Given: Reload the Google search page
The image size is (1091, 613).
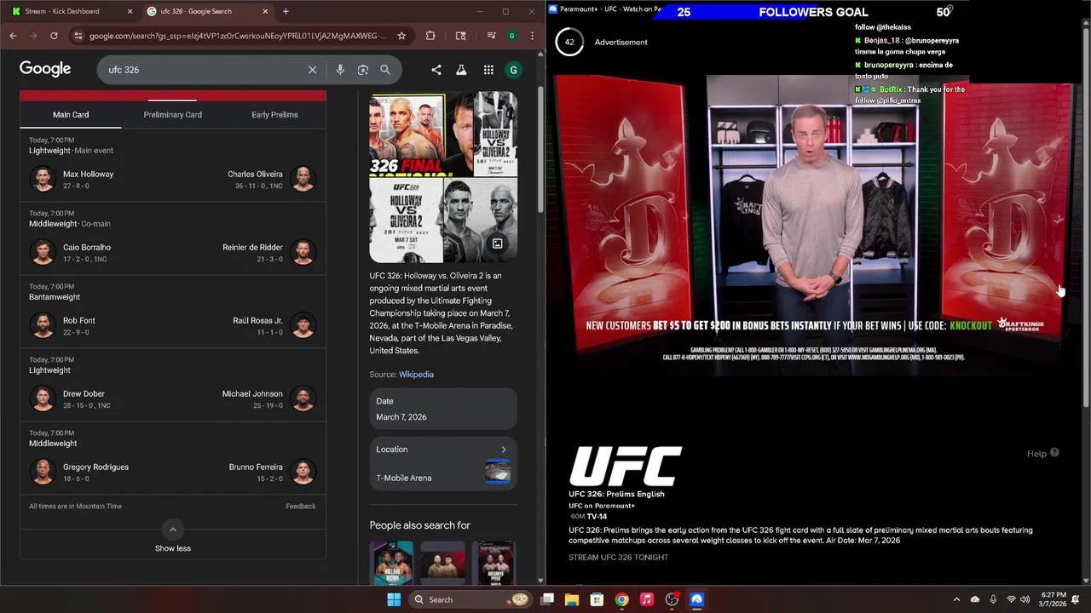Looking at the screenshot, I should (x=54, y=36).
